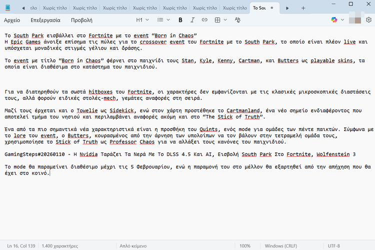This screenshot has width=375, height=250.
Task: Open Notepad settings gear
Action: click(x=369, y=20)
